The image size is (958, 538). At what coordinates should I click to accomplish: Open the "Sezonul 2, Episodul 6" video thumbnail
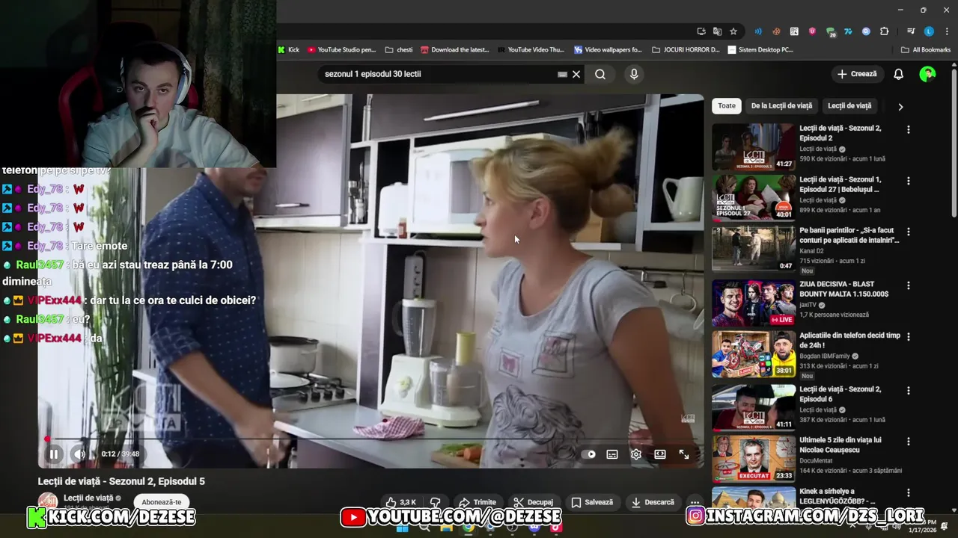click(754, 407)
